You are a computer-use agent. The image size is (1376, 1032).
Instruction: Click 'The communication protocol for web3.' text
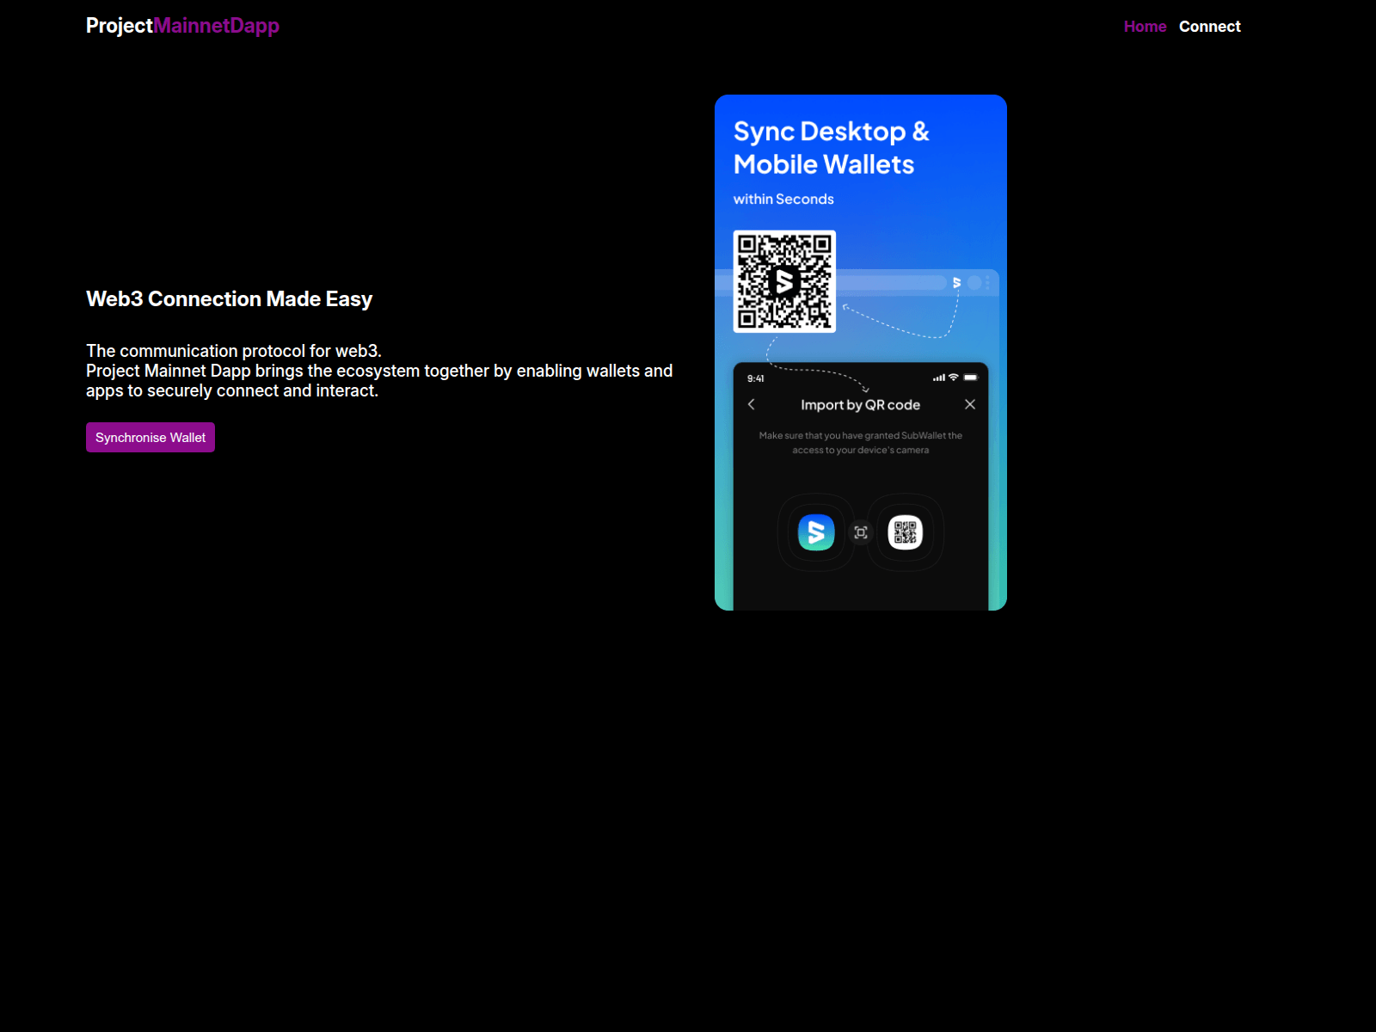tap(234, 351)
